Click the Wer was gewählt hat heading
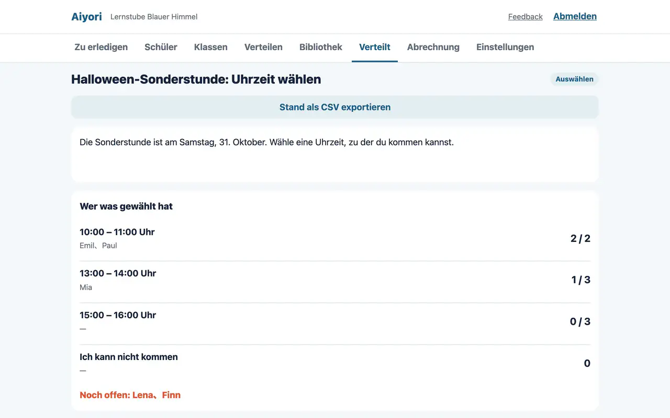The height and width of the screenshot is (418, 670). (x=126, y=206)
